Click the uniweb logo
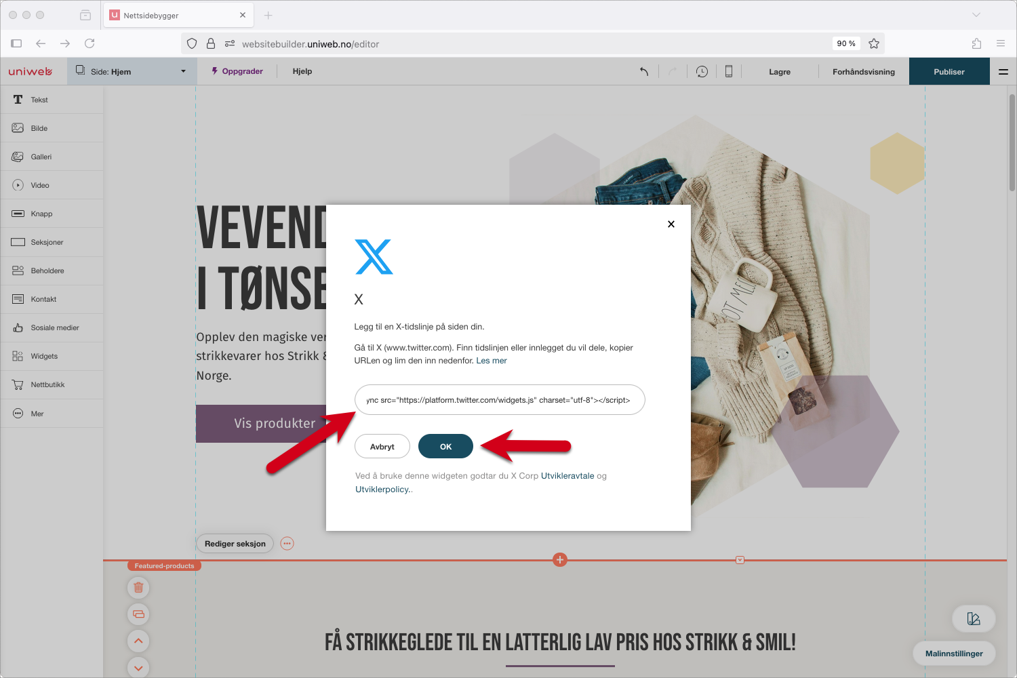This screenshot has width=1017, height=678. 31,71
